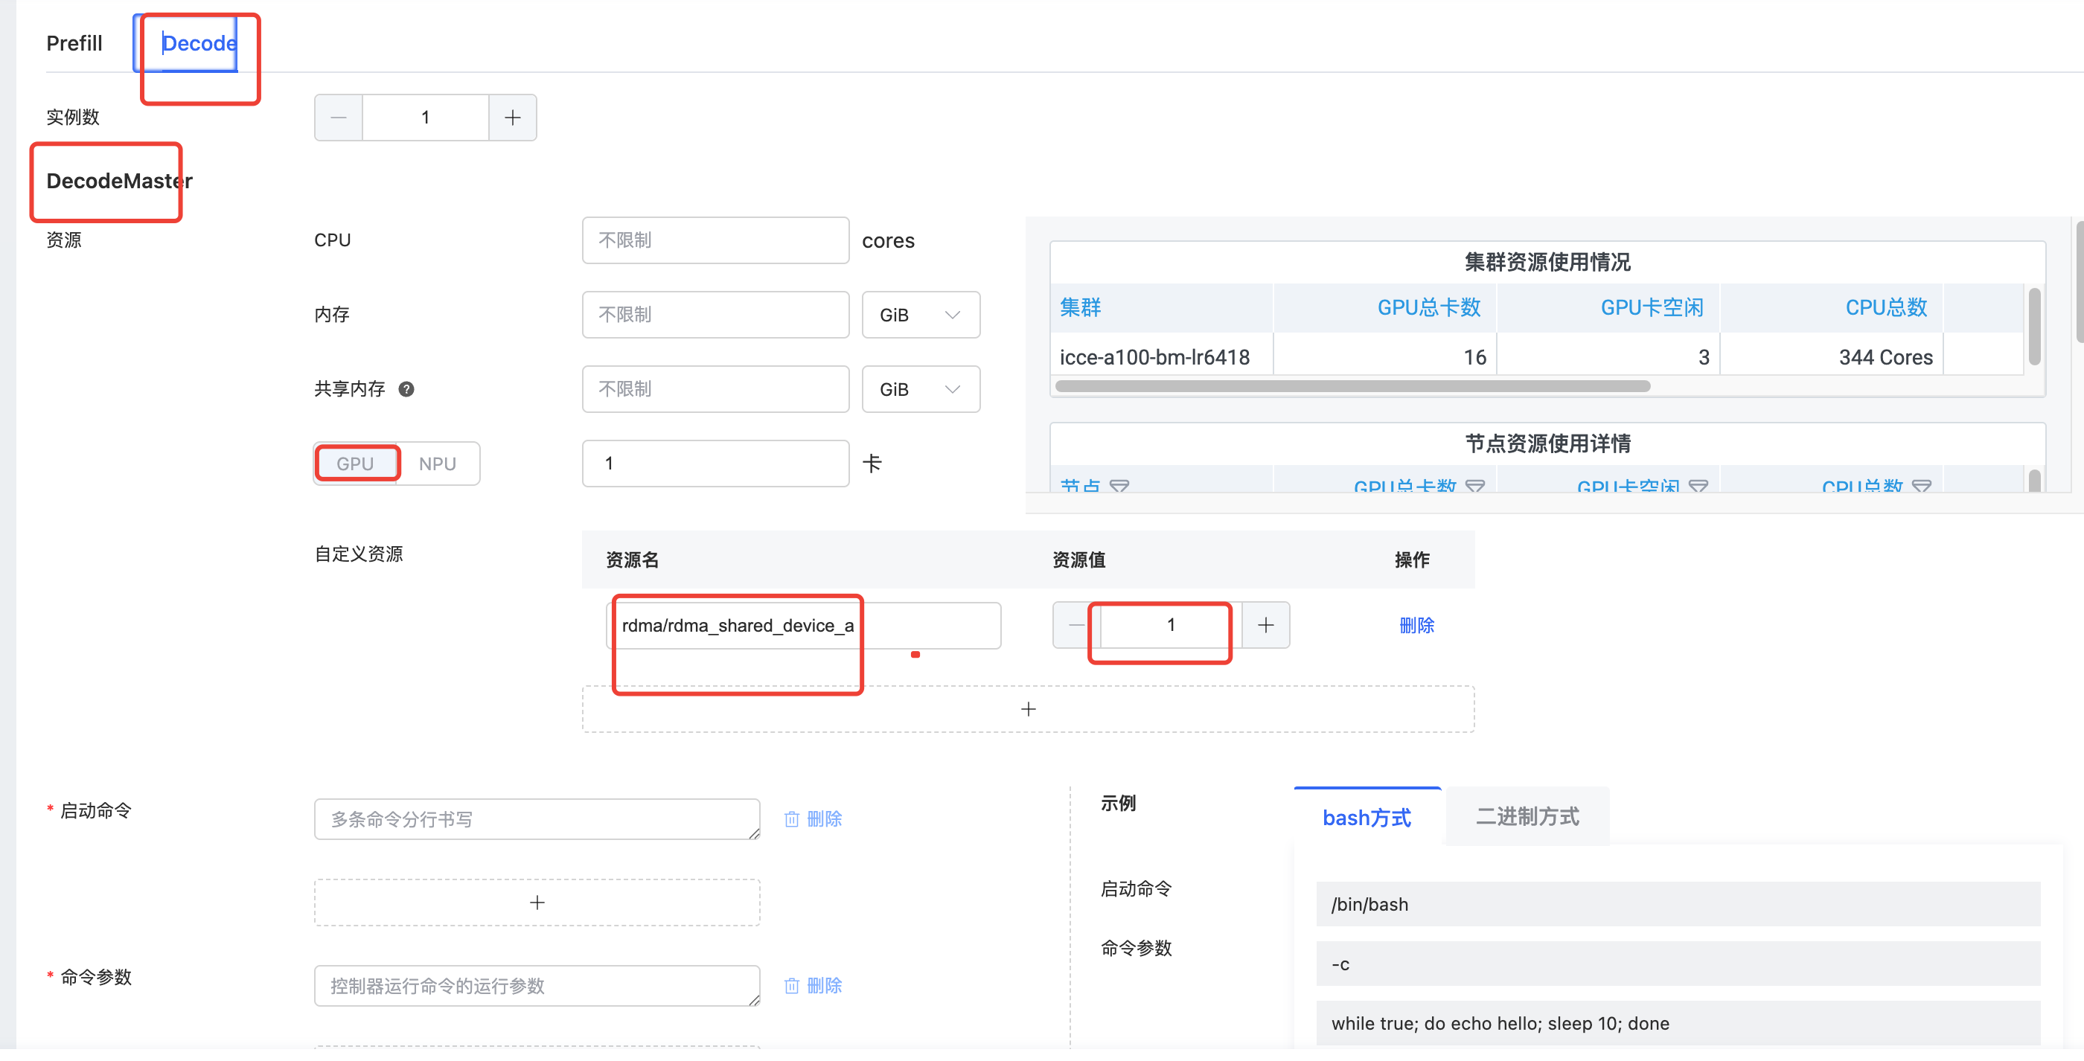
Task: Increment rdma resource value plus icon
Action: coord(1265,625)
